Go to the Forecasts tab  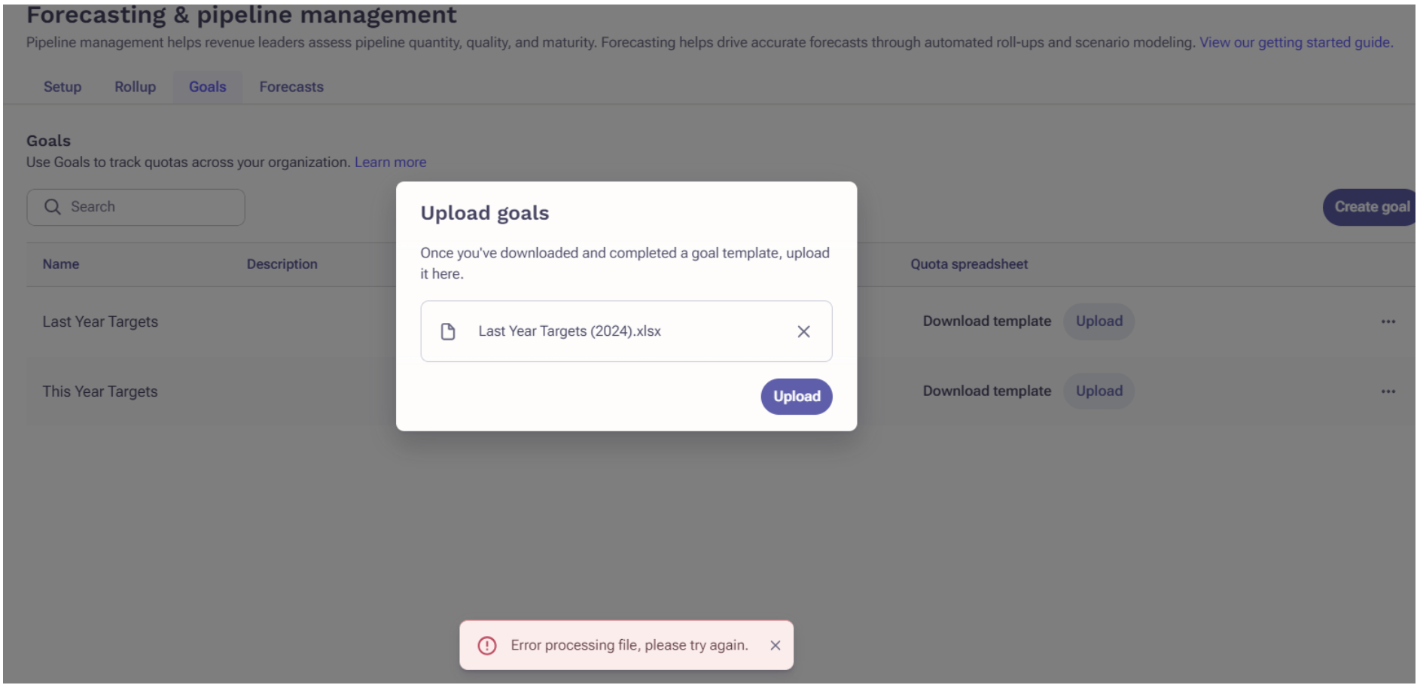[291, 87]
